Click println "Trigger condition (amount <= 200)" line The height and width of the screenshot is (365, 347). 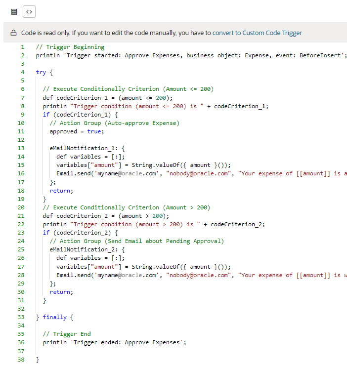click(155, 106)
